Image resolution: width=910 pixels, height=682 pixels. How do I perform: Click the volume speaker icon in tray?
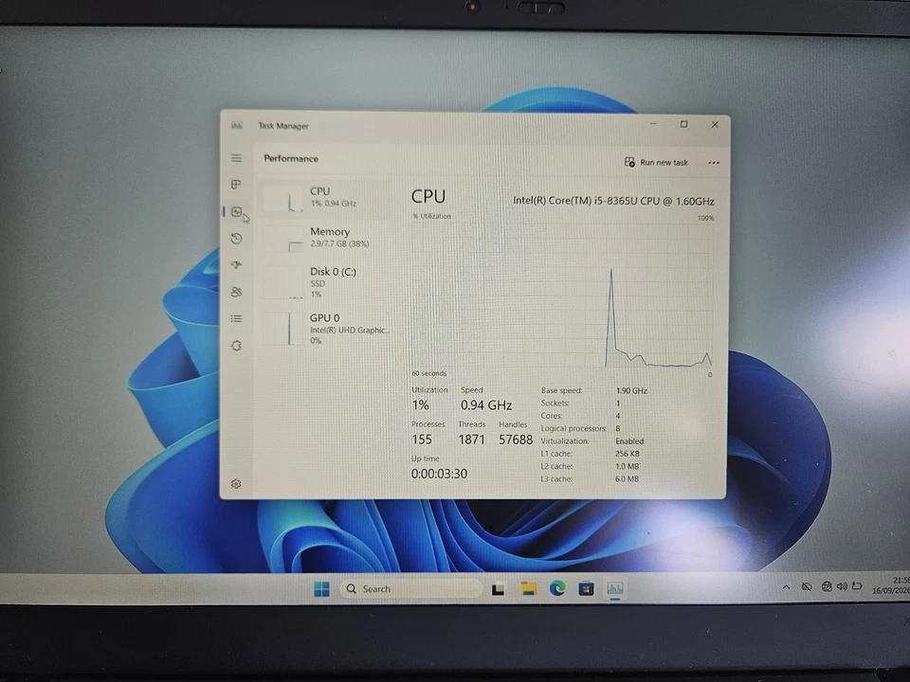tap(842, 587)
